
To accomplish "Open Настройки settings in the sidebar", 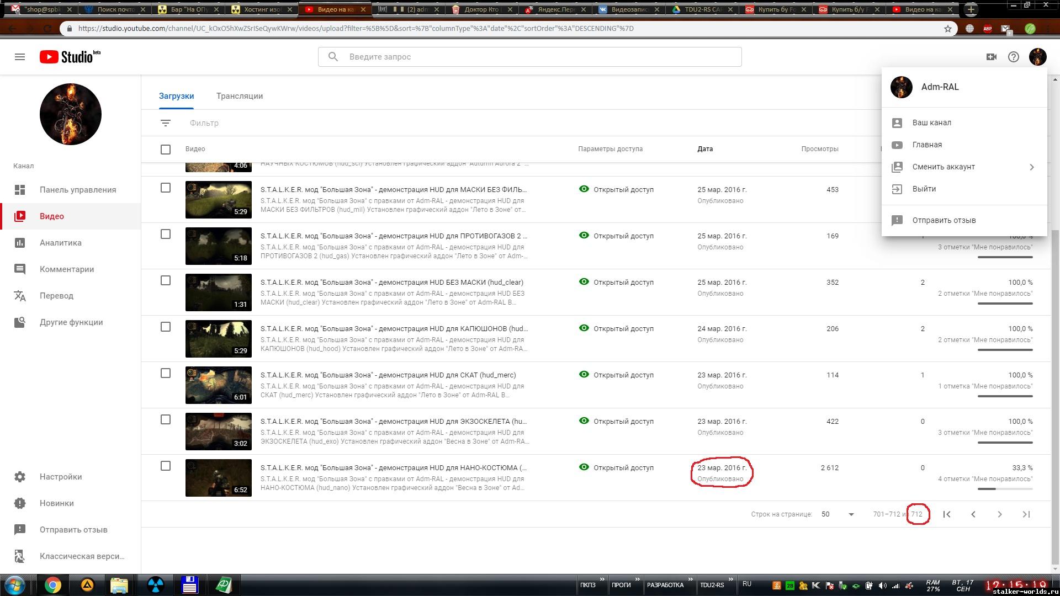I will click(x=71, y=477).
